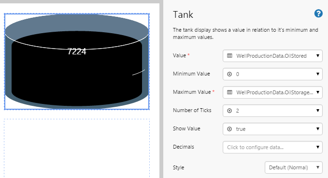This screenshot has width=328, height=178.
Task: Click WellProductionData.OilStored value text
Action: pyautogui.click(x=271, y=56)
